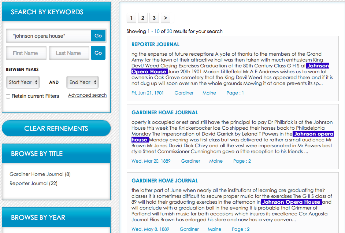This screenshot has height=233, width=345.
Task: Click Gardiner in the May 8, 1889 result
Action: click(189, 229)
